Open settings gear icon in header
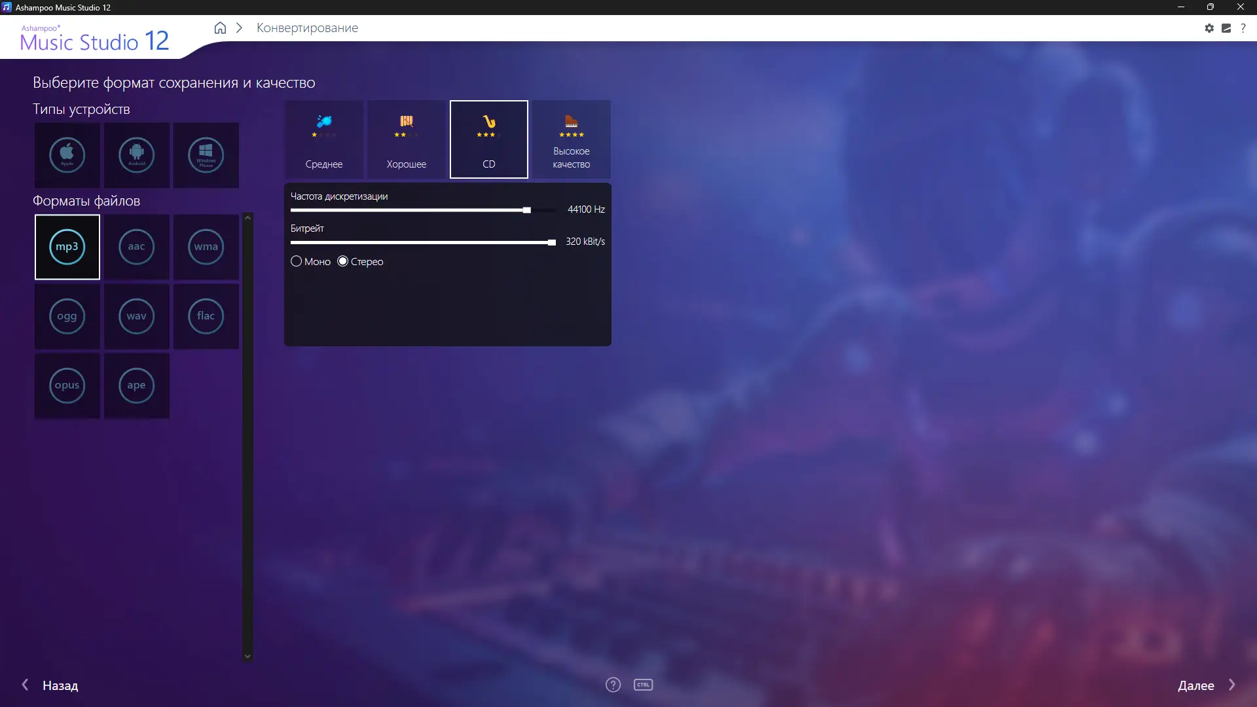This screenshot has width=1257, height=707. 1209,28
